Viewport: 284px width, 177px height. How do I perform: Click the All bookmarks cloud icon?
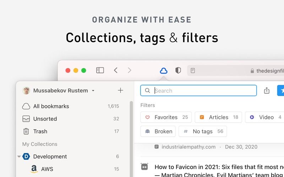click(x=26, y=107)
